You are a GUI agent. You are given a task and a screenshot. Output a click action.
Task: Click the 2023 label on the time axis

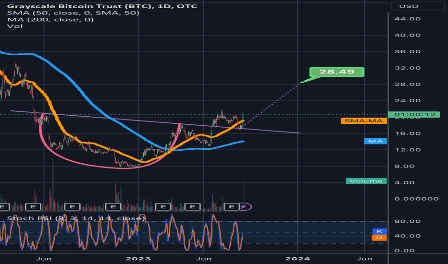(138, 259)
